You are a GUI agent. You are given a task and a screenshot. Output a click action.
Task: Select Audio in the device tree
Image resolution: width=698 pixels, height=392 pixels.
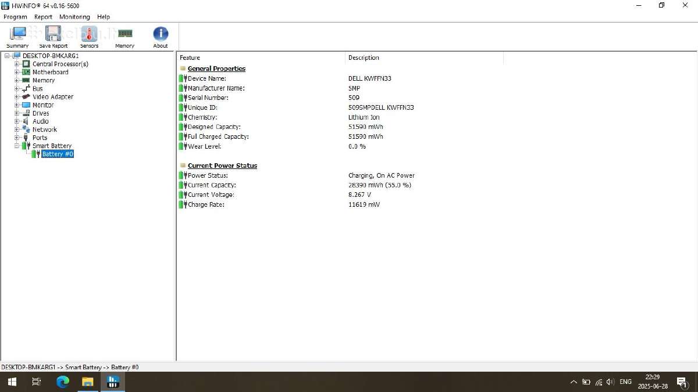click(x=41, y=121)
